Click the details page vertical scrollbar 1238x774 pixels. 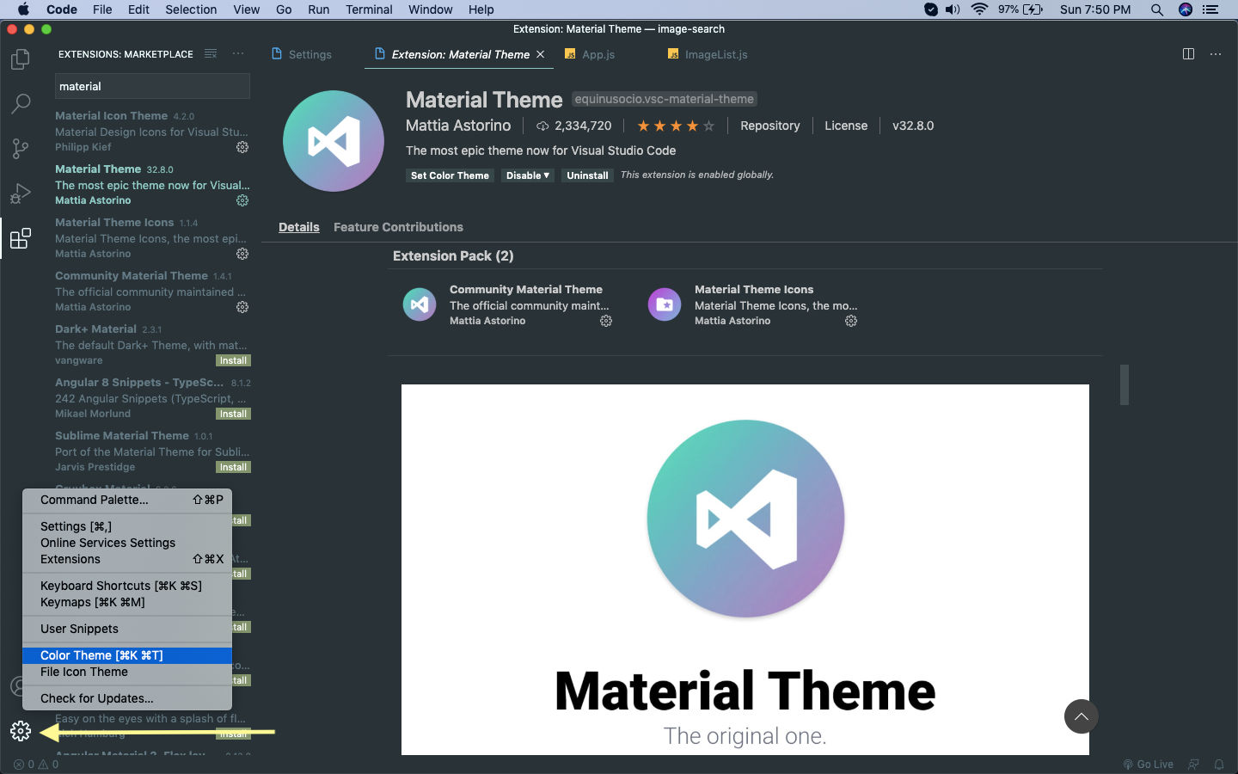1124,384
